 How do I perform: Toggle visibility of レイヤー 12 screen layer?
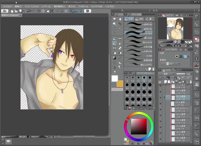(161, 110)
